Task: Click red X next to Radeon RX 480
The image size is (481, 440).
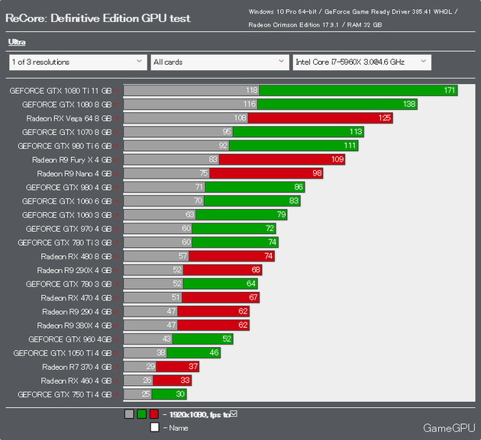Action: pos(116,256)
